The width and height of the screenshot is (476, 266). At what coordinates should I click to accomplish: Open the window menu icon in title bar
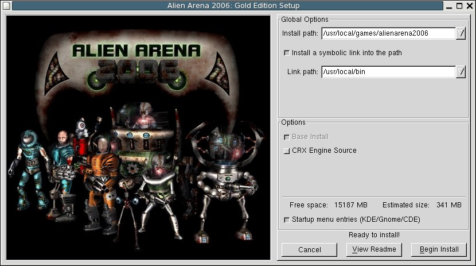tap(5, 5)
